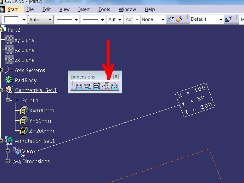Click the X=100mm parameter icon
The height and width of the screenshot is (183, 244).
coord(24,110)
